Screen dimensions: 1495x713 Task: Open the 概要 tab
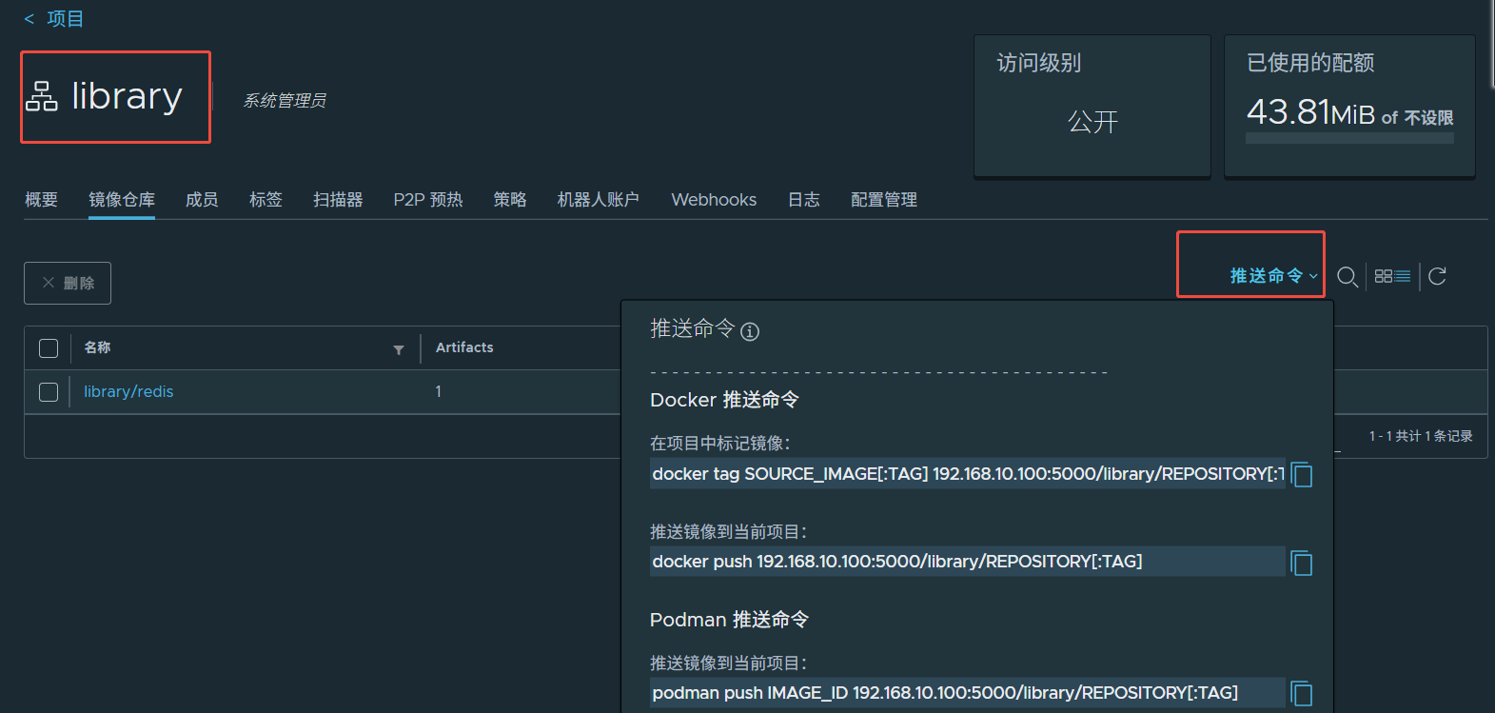coord(41,200)
